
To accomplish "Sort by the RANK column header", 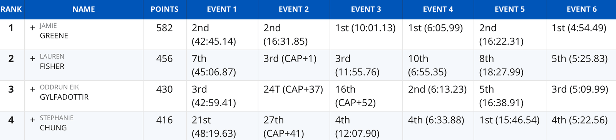I will pos(11,9).
